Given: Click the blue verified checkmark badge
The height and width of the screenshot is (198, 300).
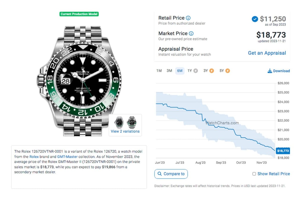Looking at the screenshot, I should (255, 19).
